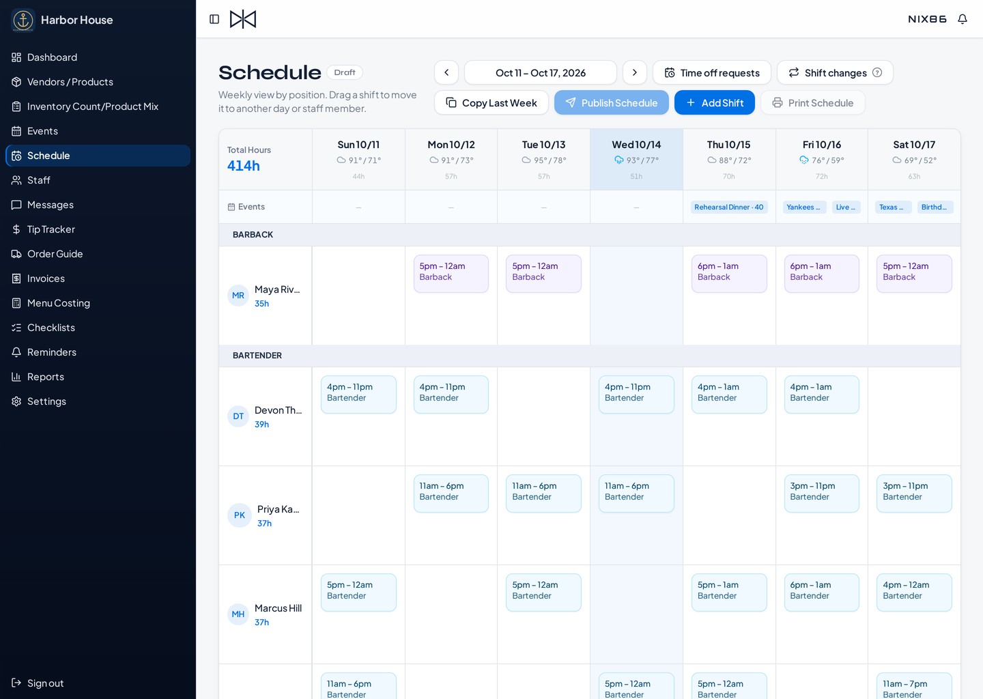
Task: Open Checklists
Action: point(98,328)
